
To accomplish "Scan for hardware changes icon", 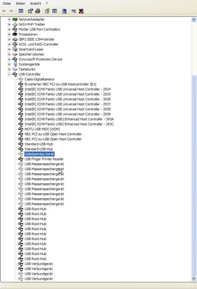I will tap(64, 11).
